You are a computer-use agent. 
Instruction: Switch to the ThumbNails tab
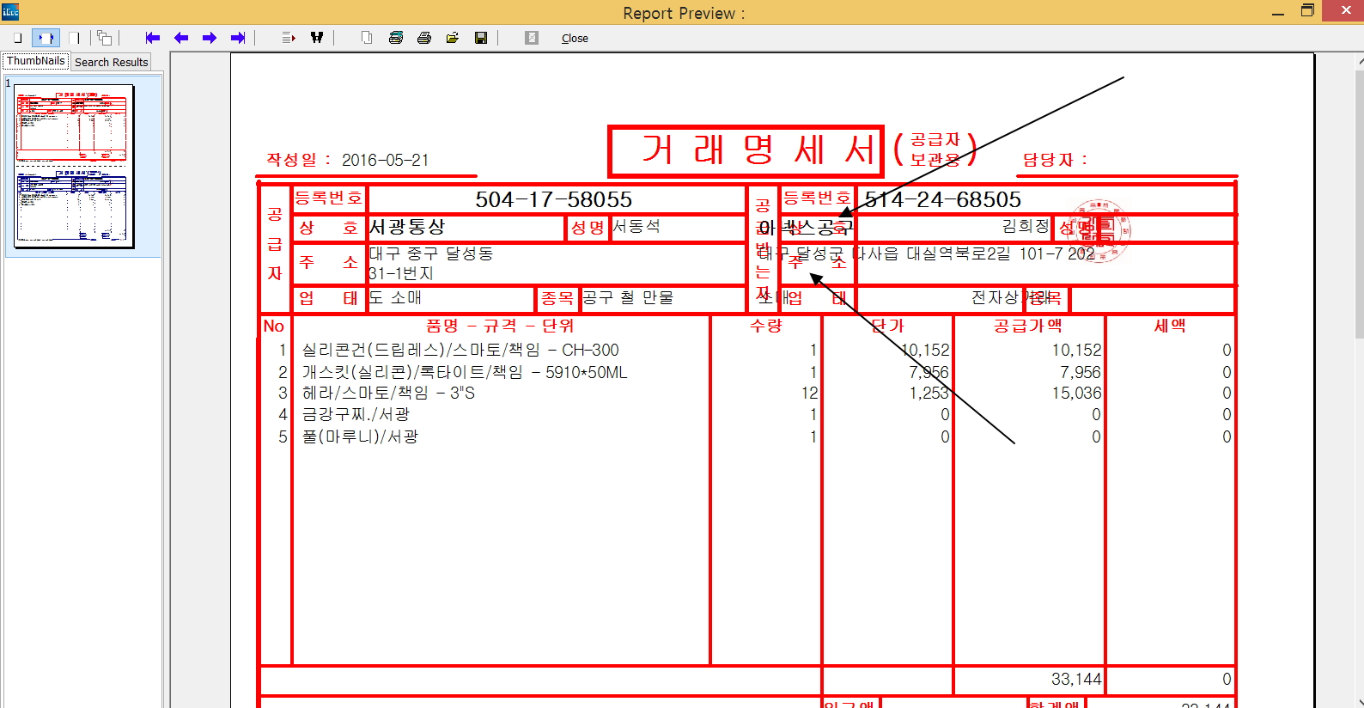click(35, 61)
